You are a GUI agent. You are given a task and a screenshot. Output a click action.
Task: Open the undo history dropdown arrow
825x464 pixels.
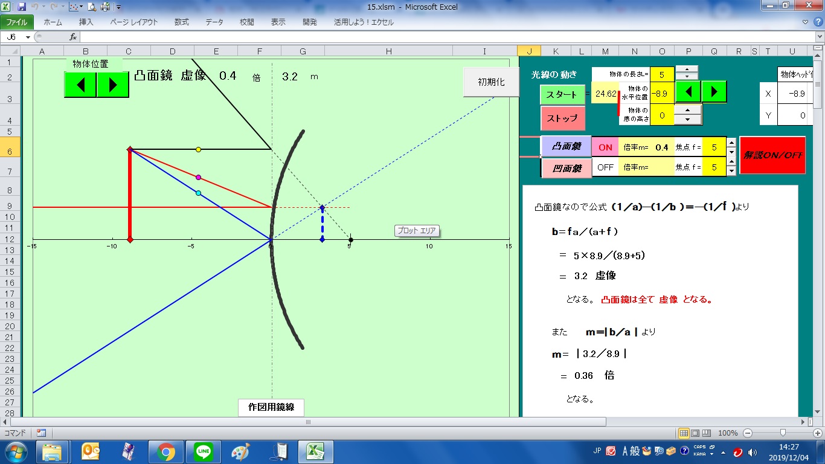tap(43, 7)
